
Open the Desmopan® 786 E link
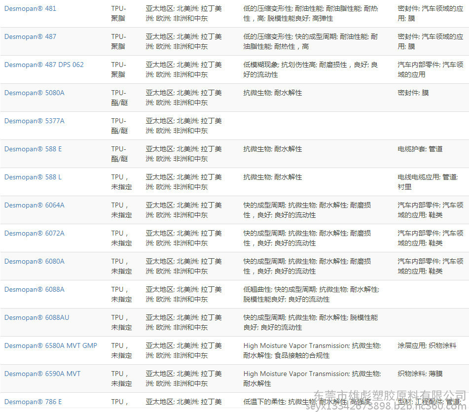(33, 402)
